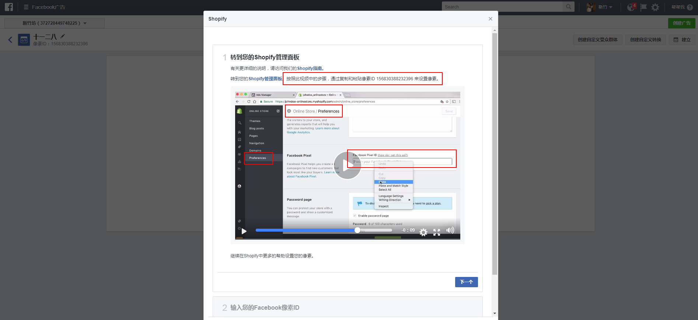The image size is (698, 320).
Task: Click the dialog scrollbar thumb
Action: [x=495, y=154]
